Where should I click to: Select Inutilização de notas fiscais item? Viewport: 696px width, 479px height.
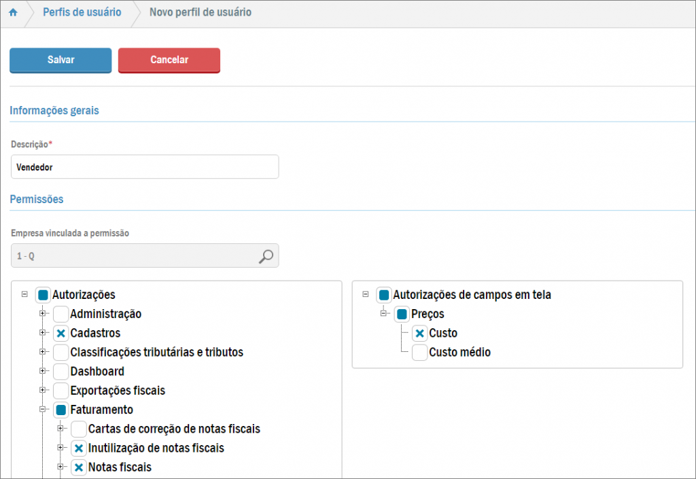coord(156,448)
